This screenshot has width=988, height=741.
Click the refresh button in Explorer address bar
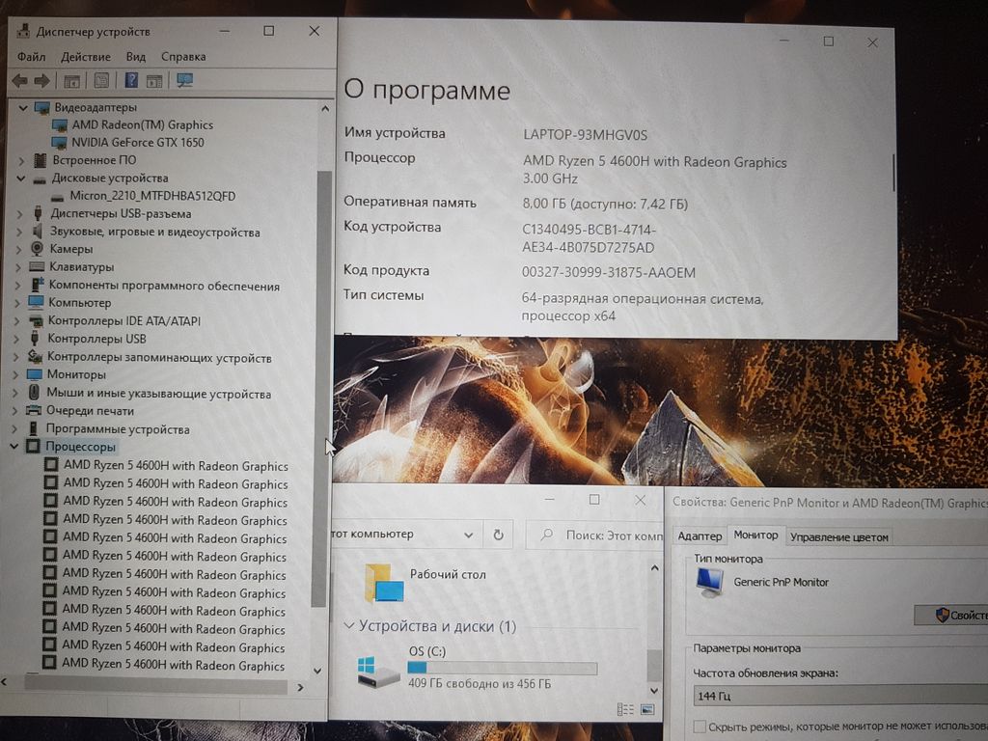click(498, 535)
